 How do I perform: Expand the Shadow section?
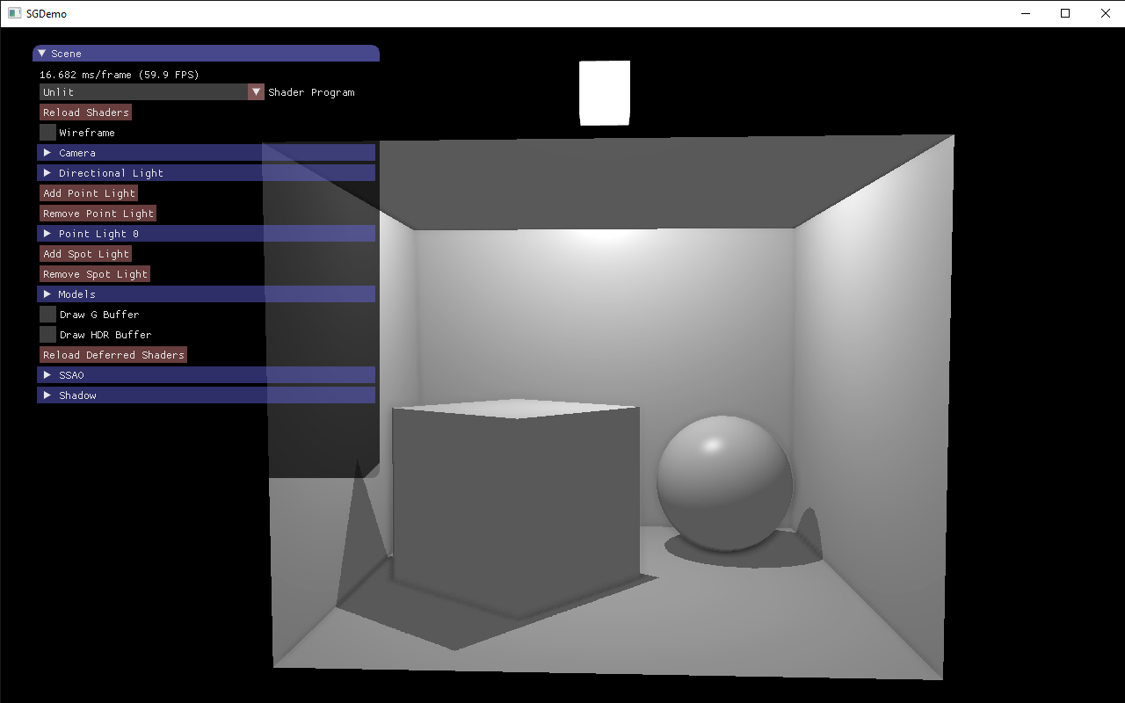206,395
